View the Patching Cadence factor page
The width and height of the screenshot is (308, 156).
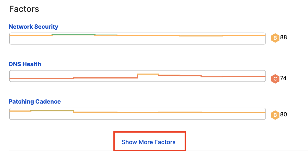[x=35, y=102]
